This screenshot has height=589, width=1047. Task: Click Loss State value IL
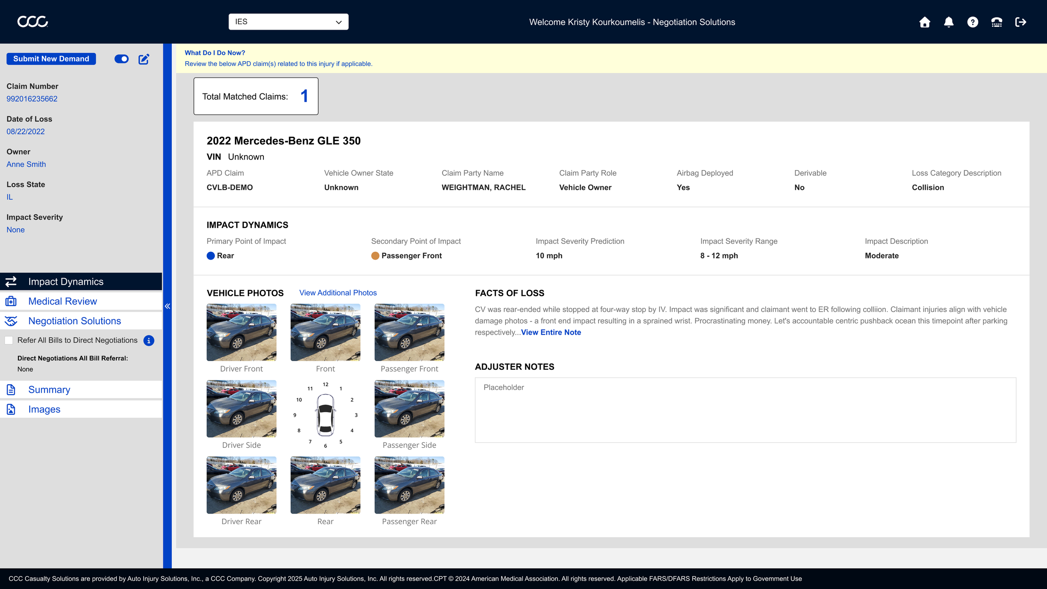click(x=9, y=197)
